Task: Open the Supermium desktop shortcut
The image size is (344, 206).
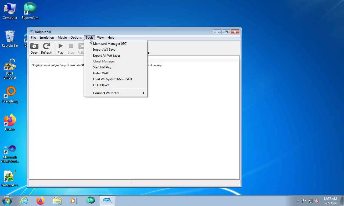Action: (x=30, y=11)
